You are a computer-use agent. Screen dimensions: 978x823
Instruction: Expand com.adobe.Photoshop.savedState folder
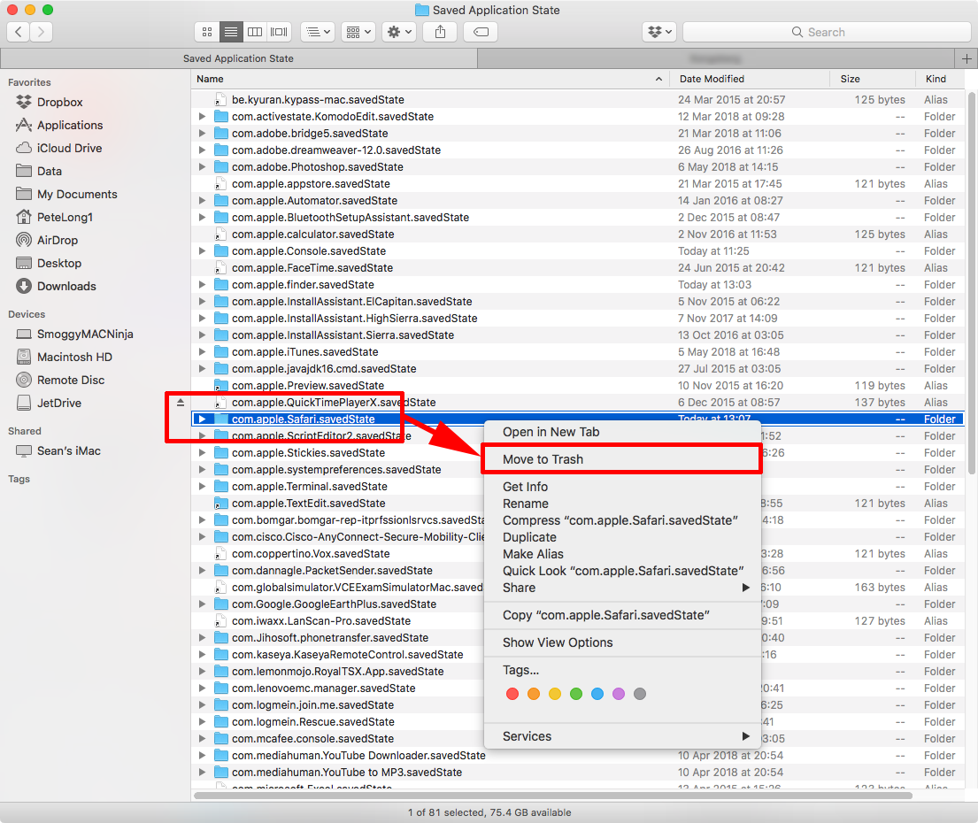click(202, 167)
